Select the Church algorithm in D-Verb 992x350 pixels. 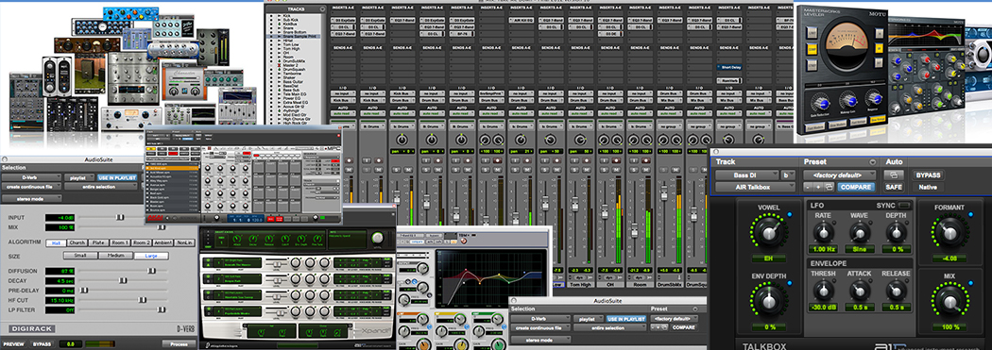pos(77,242)
